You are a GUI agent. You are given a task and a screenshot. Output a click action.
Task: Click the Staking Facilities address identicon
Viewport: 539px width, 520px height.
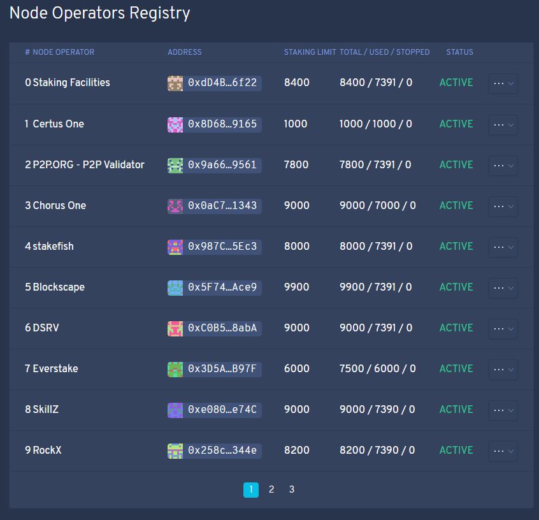click(175, 83)
